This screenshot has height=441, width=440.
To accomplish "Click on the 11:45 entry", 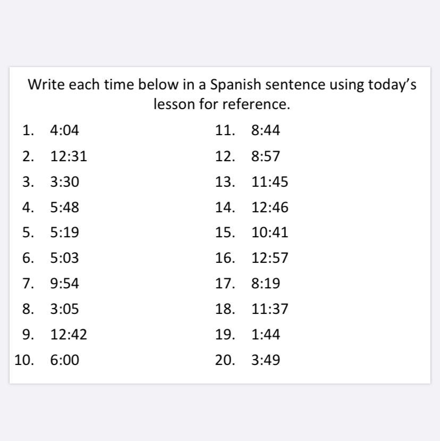I will pyautogui.click(x=270, y=182).
